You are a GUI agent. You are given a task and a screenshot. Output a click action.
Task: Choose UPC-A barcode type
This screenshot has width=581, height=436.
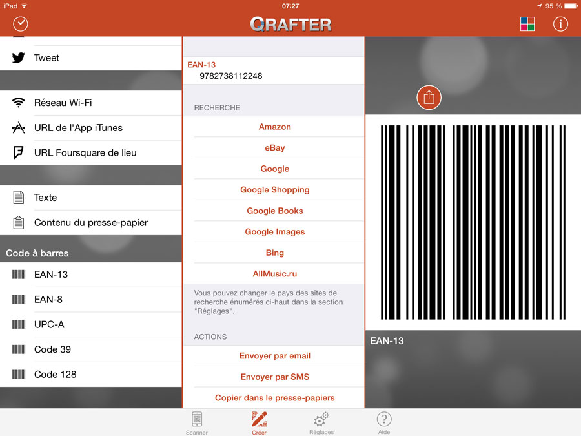[x=91, y=324]
